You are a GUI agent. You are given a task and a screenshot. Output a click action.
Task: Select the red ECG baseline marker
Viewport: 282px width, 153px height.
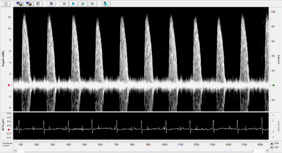click(x=8, y=130)
